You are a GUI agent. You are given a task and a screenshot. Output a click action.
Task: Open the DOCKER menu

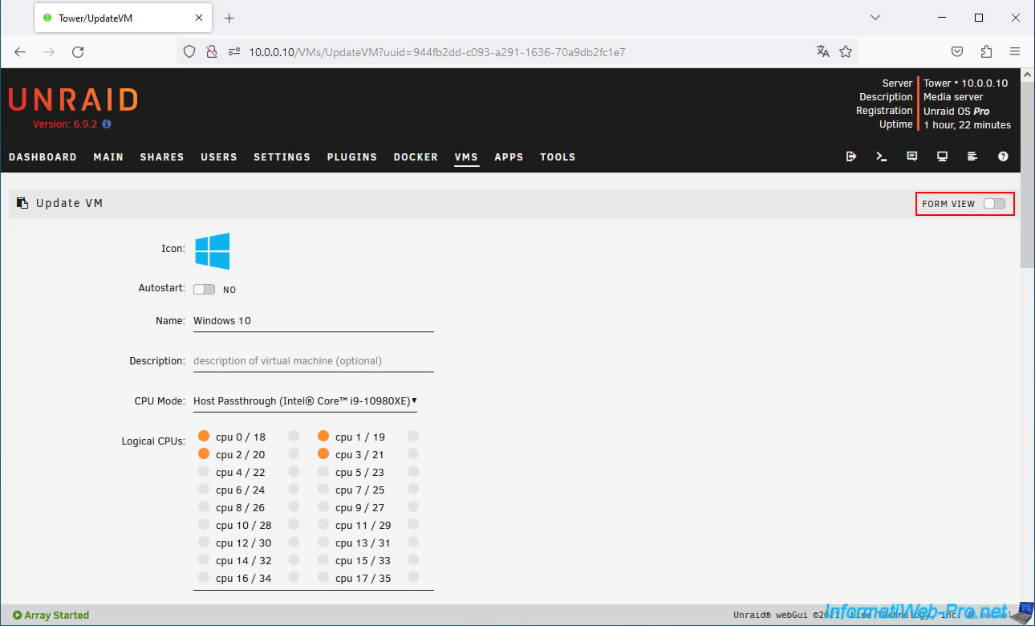coord(416,157)
